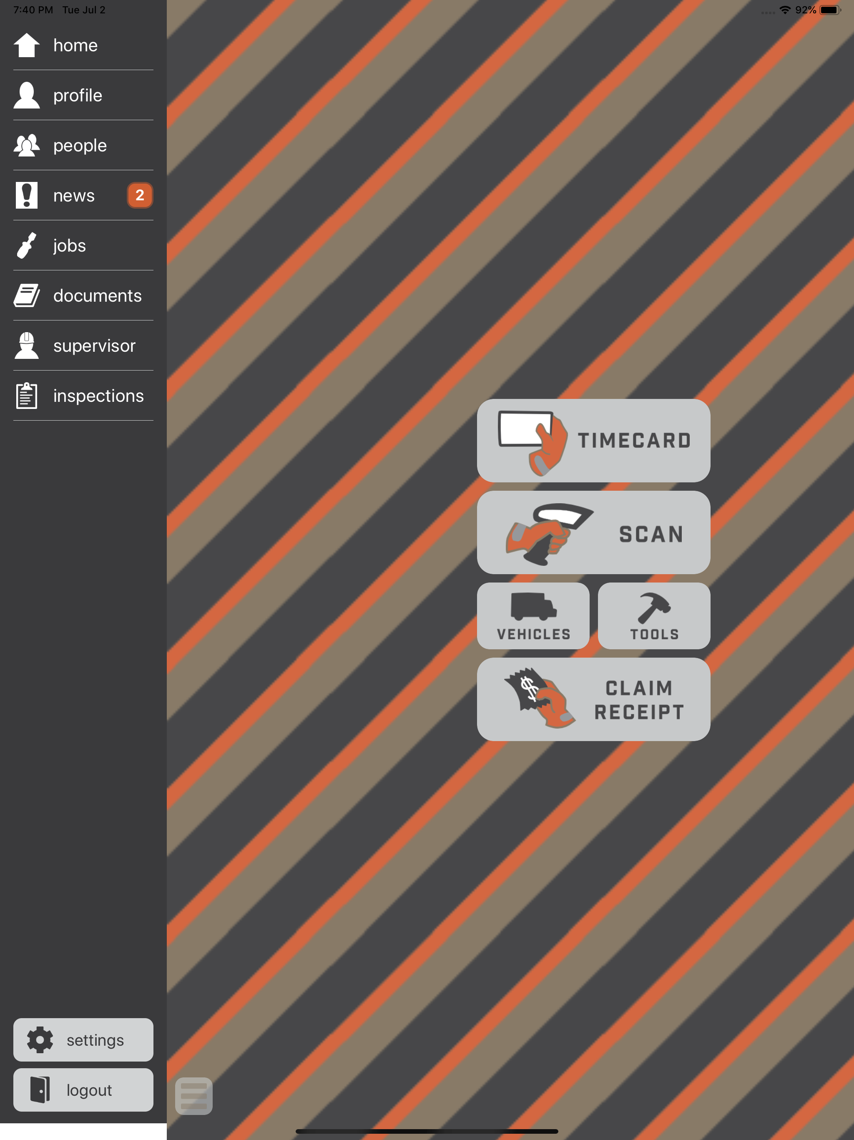This screenshot has height=1140, width=854.
Task: Tap the documents book icon
Action: tap(26, 295)
